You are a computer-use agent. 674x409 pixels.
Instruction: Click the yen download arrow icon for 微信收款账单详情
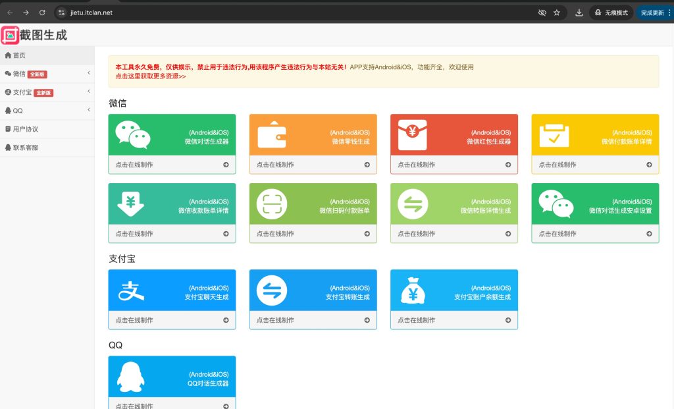click(x=131, y=204)
